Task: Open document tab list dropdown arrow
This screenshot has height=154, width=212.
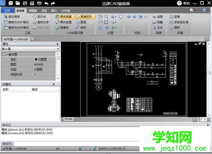Action: tap(207, 39)
